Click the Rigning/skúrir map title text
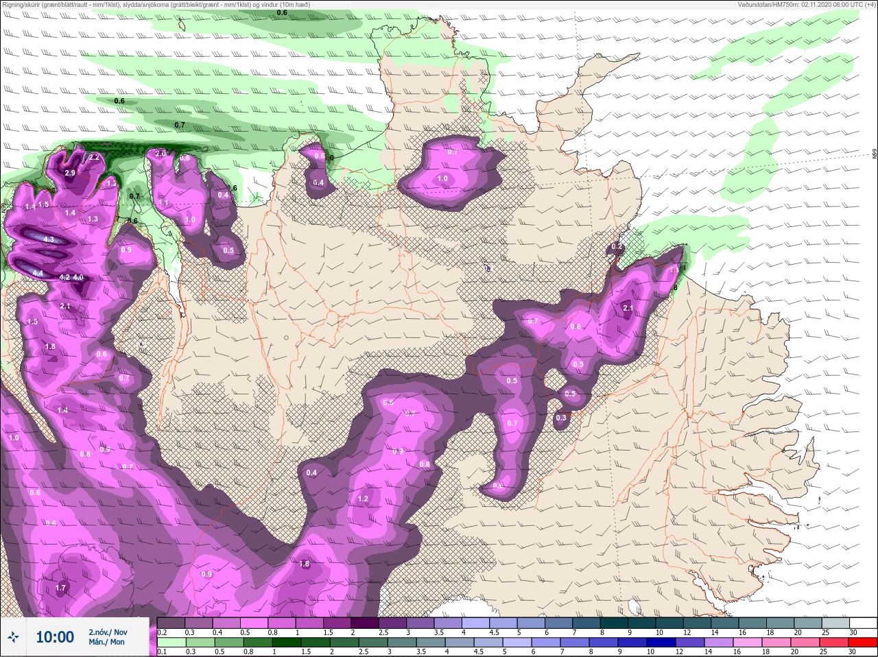The width and height of the screenshot is (878, 657). (156, 4)
